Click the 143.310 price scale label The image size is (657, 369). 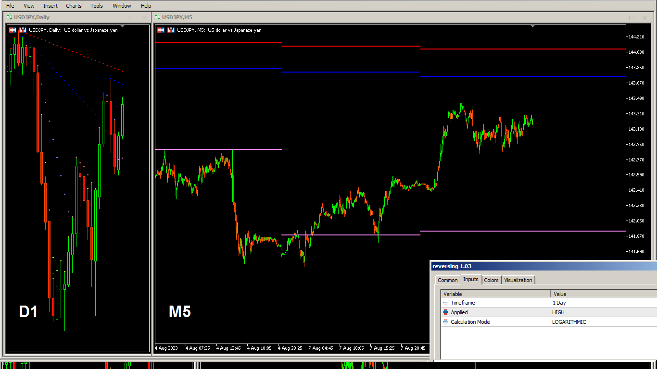click(x=636, y=114)
